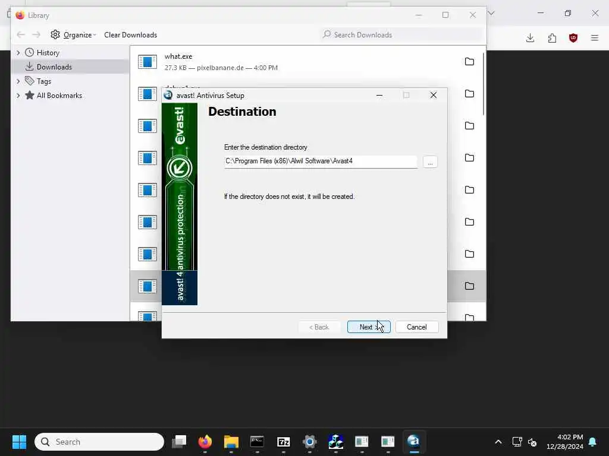Click the avast! icon in Setup title bar
Viewport: 609px width, 456px height.
tap(168, 95)
